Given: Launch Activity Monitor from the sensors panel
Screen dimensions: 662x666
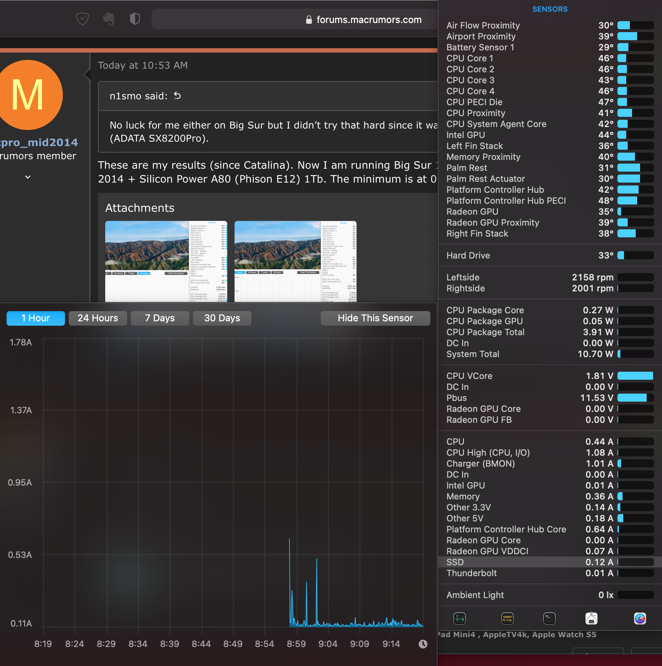Looking at the screenshot, I should point(460,618).
